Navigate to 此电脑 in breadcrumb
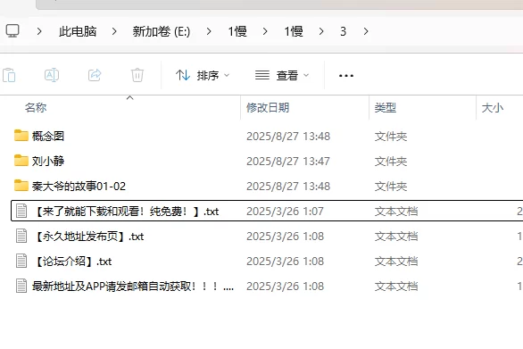Viewport: 523px width, 349px height. click(78, 31)
